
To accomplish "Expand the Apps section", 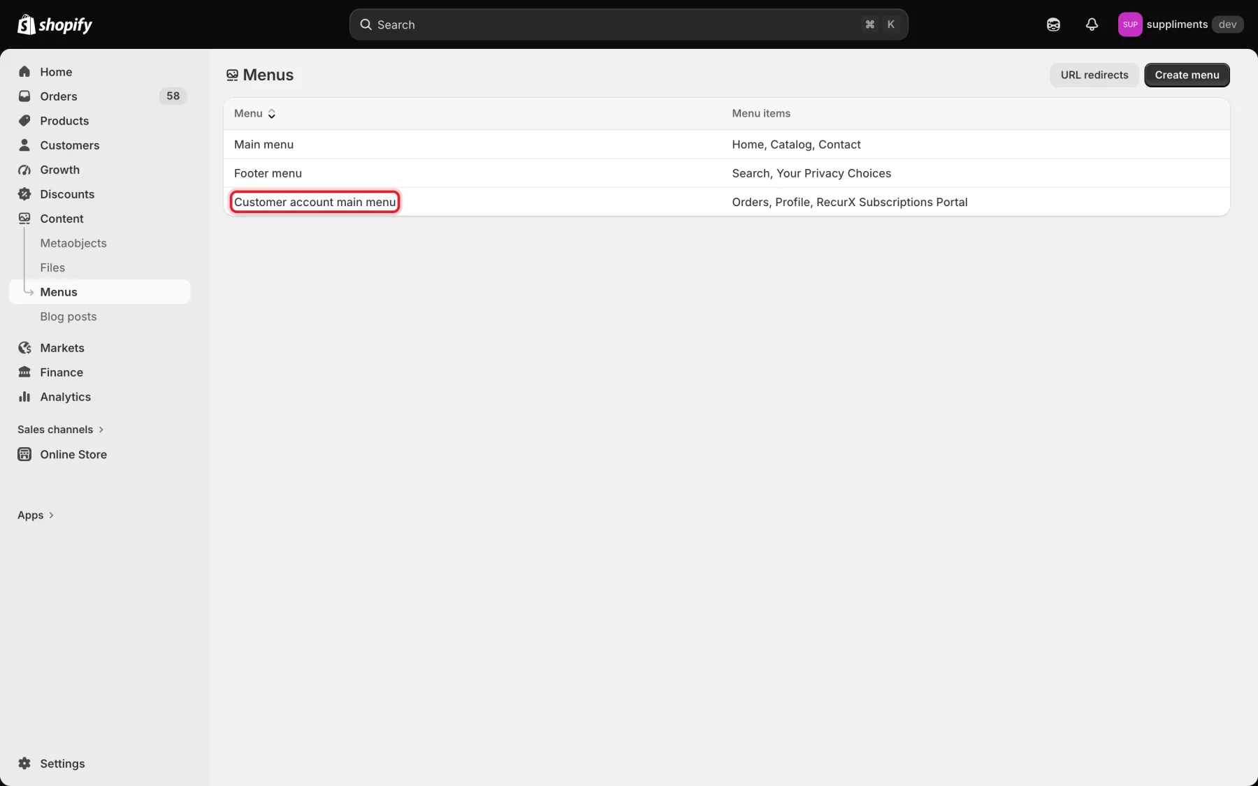I will tap(36, 515).
